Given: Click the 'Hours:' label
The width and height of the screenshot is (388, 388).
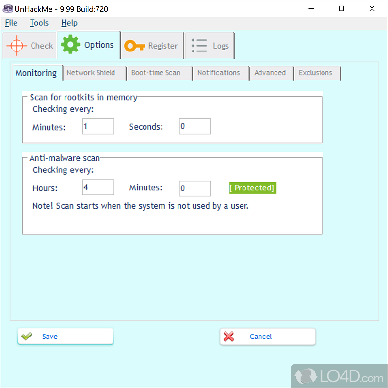Looking at the screenshot, I should point(45,188).
